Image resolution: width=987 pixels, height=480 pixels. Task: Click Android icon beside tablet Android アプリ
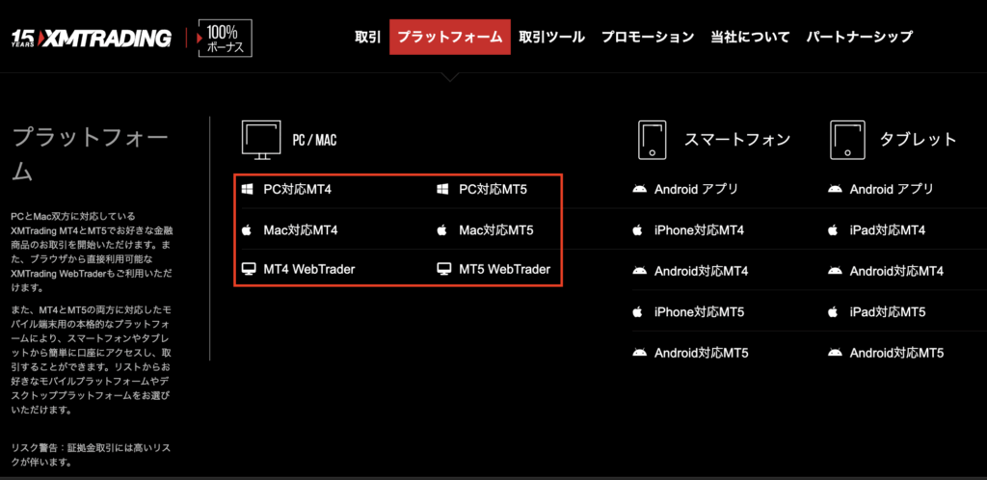(836, 189)
